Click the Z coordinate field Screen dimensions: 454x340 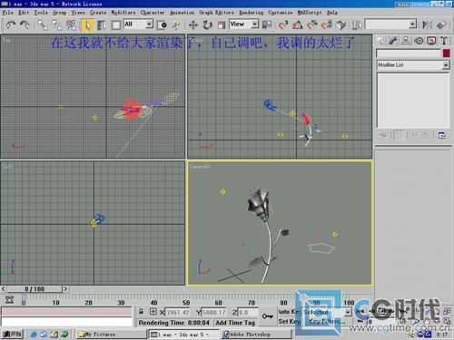click(x=248, y=312)
